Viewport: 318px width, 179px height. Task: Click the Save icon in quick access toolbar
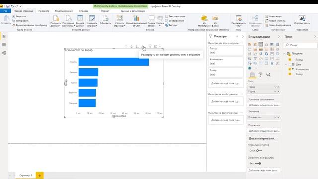8,6
